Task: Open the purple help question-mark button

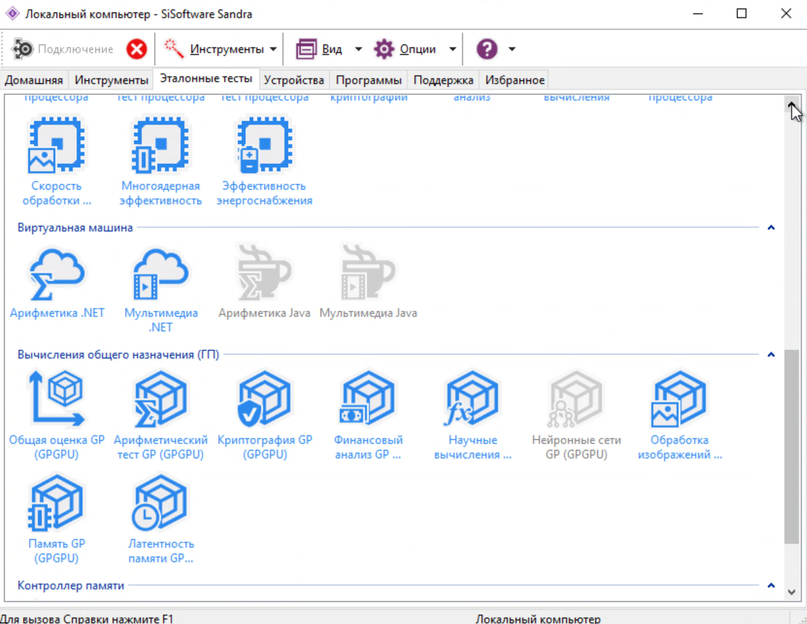Action: [x=487, y=49]
